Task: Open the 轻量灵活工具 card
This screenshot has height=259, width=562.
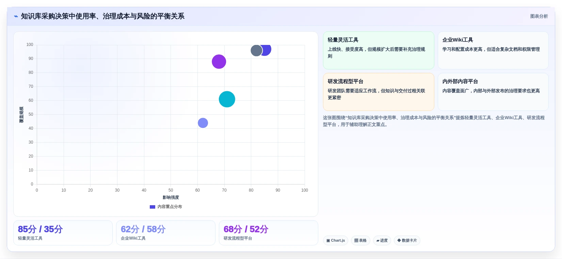Action: 379,50
